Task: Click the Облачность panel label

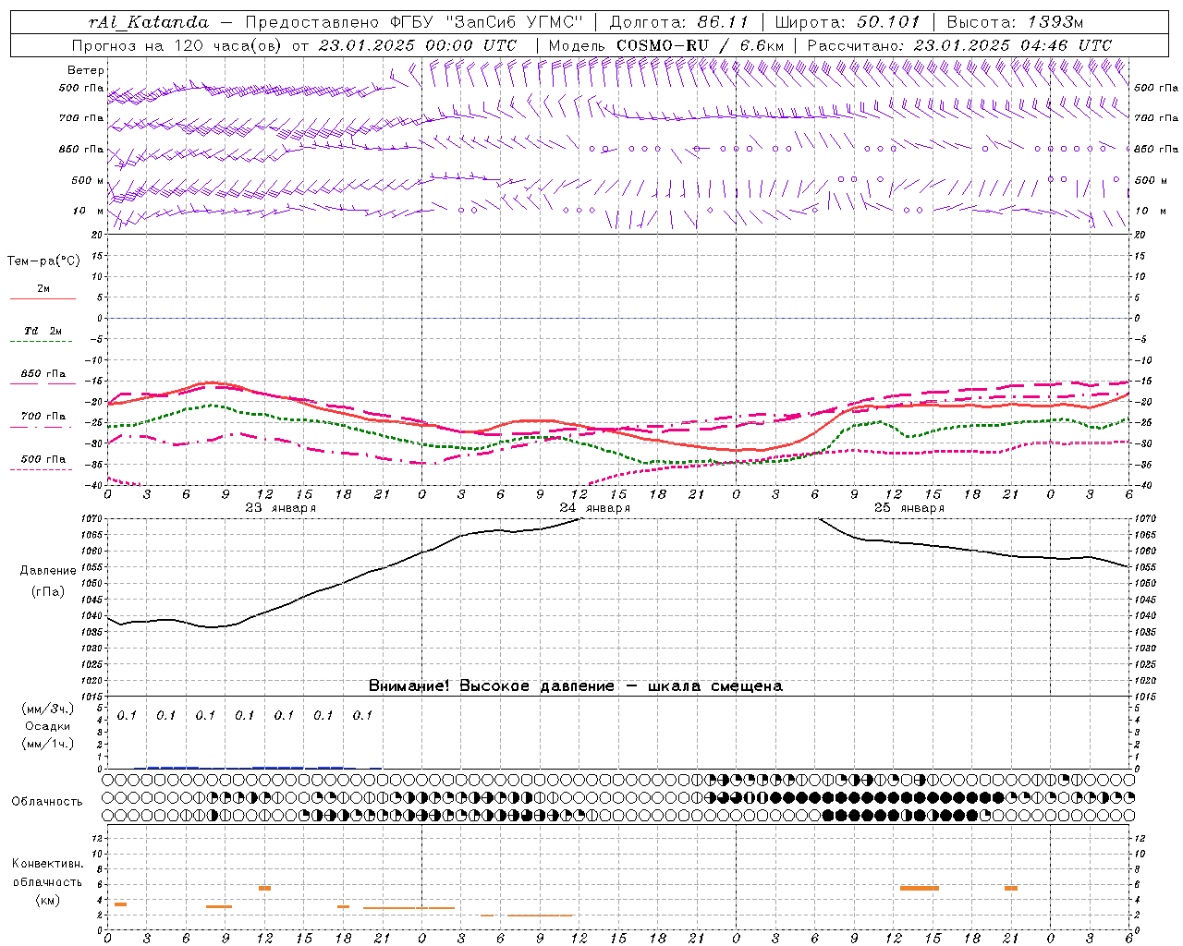Action: (47, 802)
